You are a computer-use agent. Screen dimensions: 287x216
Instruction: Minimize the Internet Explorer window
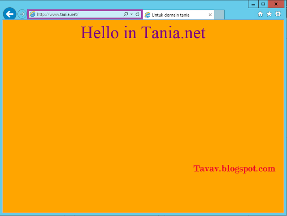point(253,4)
